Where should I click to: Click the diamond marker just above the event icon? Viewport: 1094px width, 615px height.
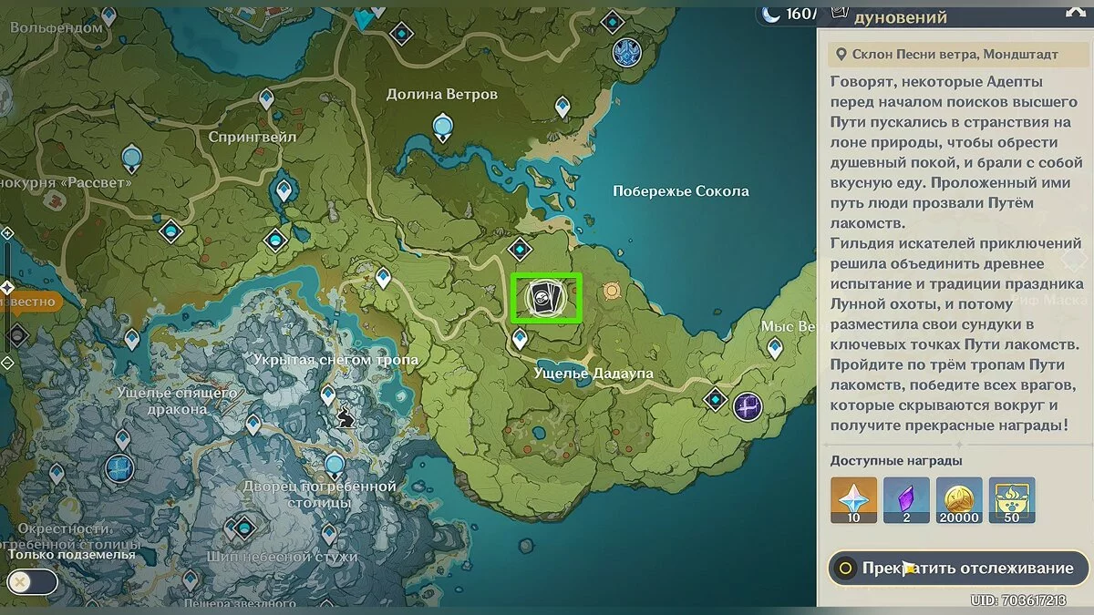[x=520, y=249]
